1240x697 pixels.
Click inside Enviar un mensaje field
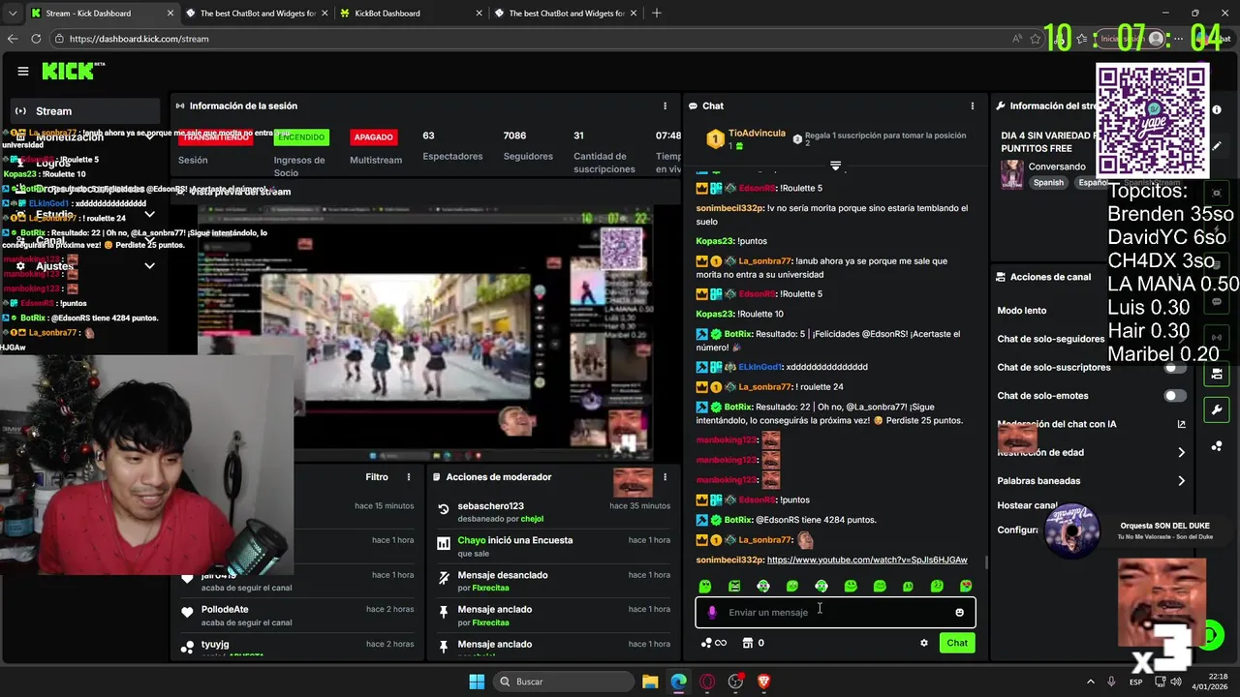[835, 612]
